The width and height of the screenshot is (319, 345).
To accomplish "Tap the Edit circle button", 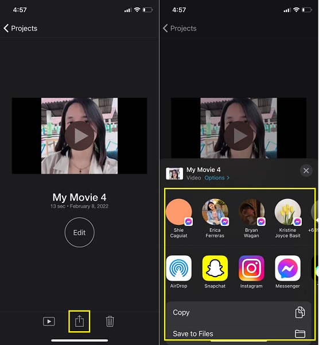I will click(x=80, y=232).
